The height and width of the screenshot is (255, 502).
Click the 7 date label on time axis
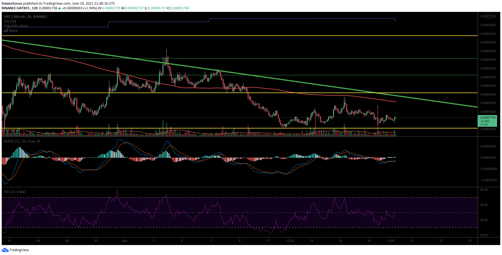211,241
